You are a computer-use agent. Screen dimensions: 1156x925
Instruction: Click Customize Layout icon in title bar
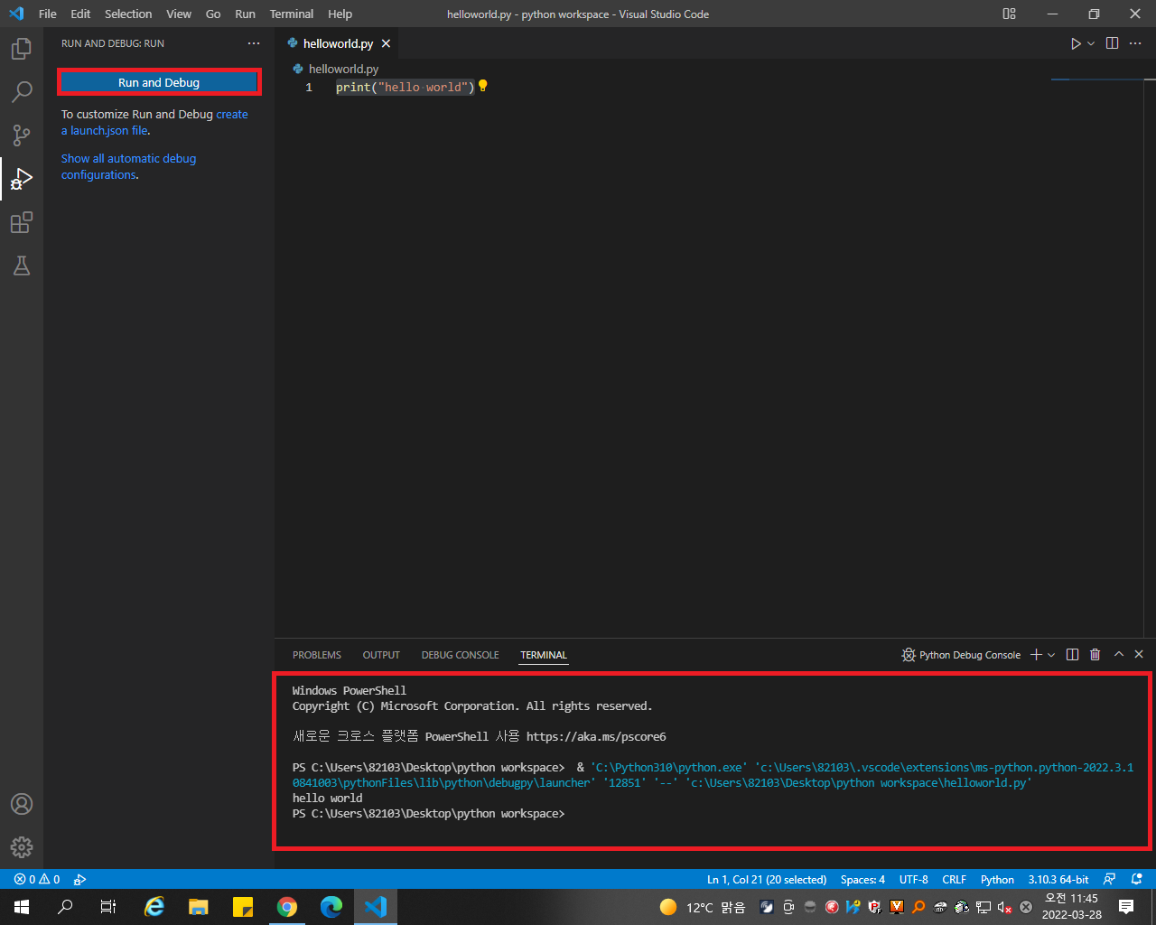tap(1010, 14)
